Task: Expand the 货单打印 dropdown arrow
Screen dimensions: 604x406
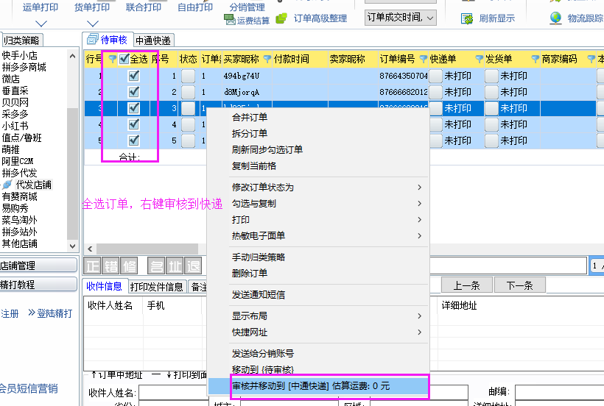Action: (x=93, y=24)
